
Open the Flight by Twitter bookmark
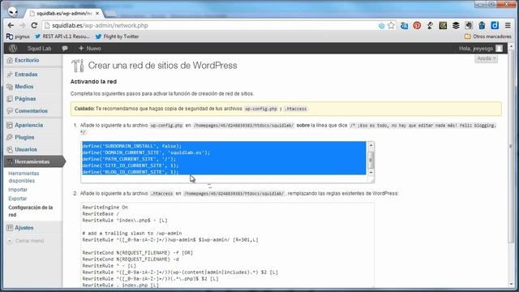tap(117, 36)
